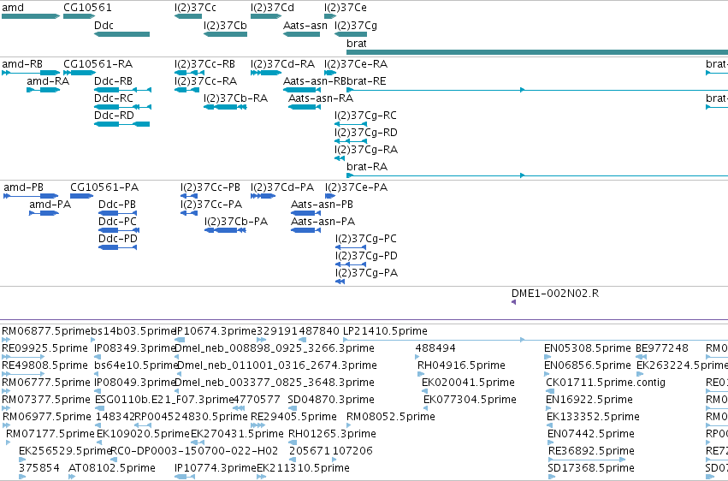Select the brat-RE transcript label
The image size is (728, 481).
point(366,81)
